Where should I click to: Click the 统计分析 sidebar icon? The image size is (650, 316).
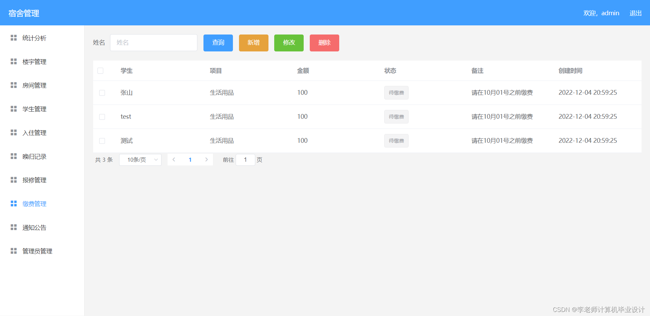click(14, 38)
